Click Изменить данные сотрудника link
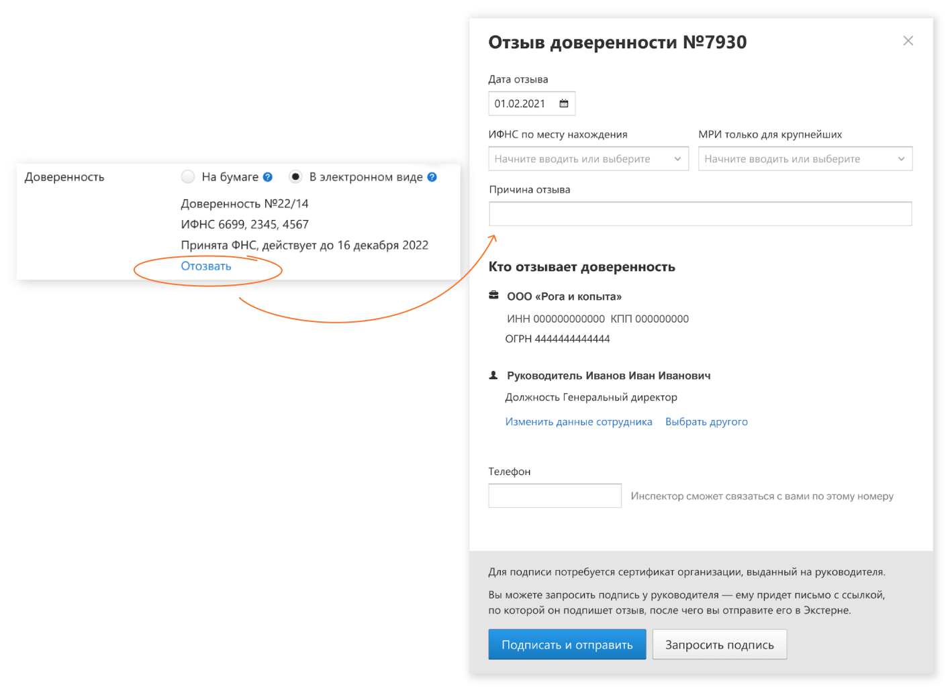 click(579, 422)
